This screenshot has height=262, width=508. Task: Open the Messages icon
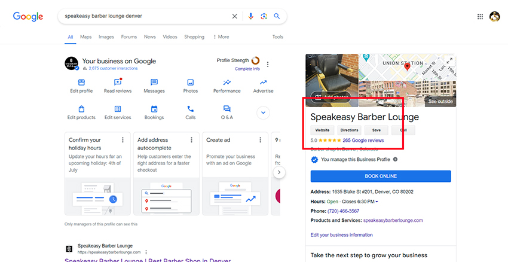point(154,83)
